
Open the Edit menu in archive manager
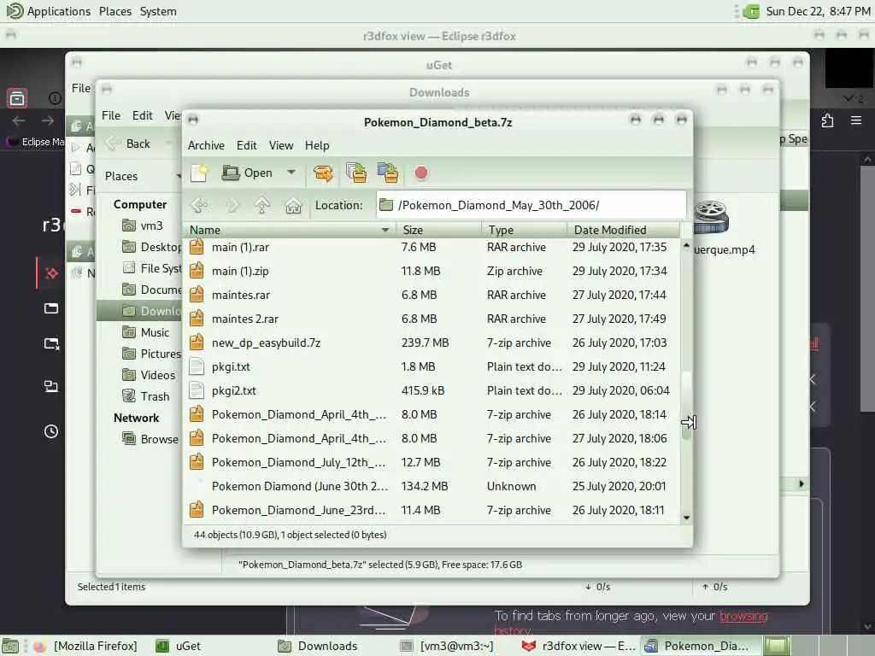247,145
